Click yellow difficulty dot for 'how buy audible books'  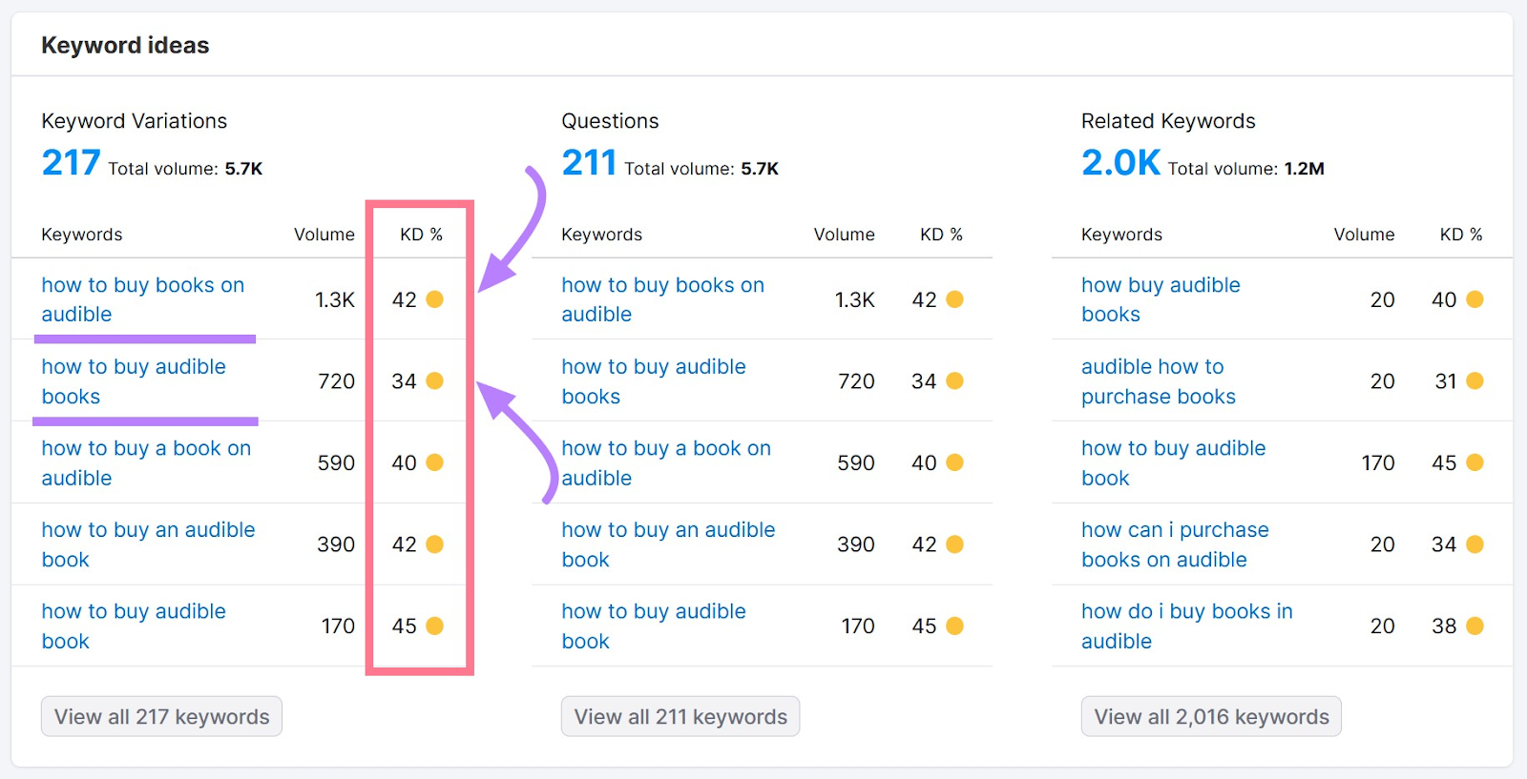click(1475, 299)
